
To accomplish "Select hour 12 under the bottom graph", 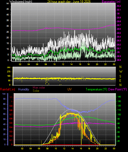I will coord(64,148).
